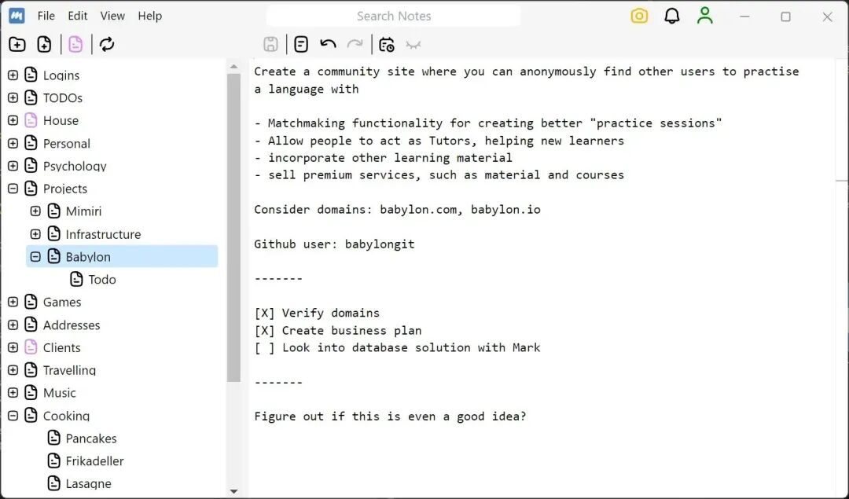The height and width of the screenshot is (499, 849).
Task: Click the Search Notes field
Action: point(394,15)
